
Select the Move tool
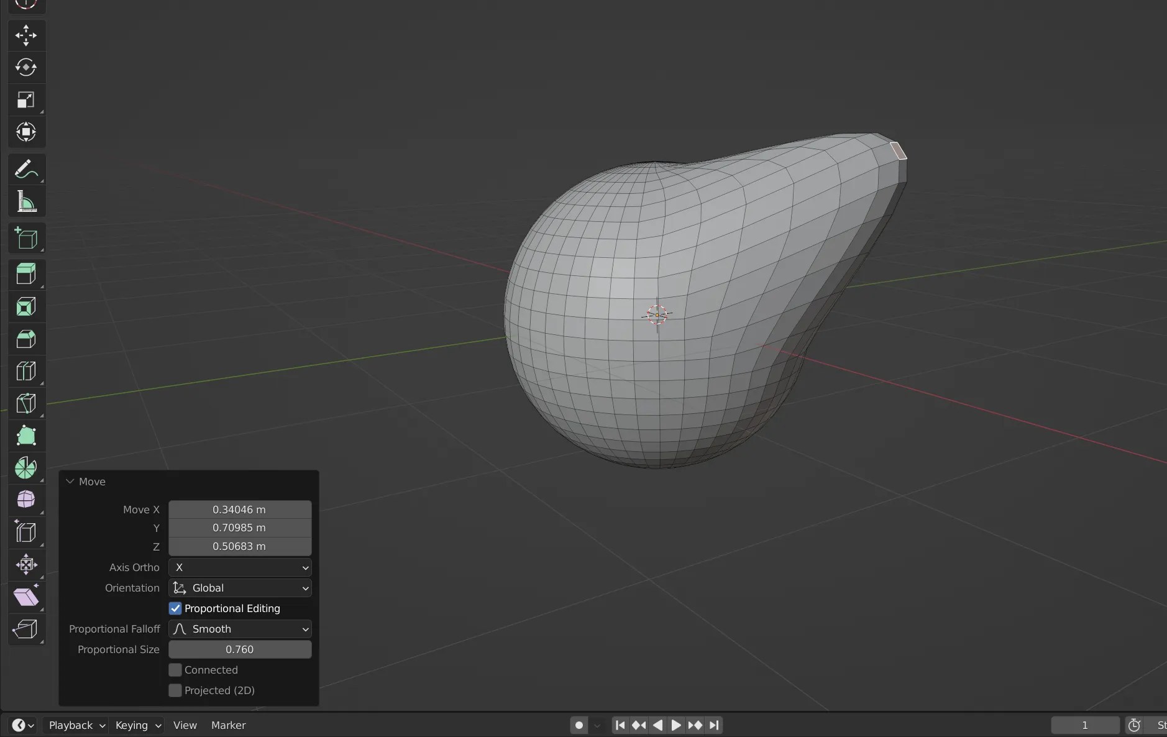pos(27,35)
